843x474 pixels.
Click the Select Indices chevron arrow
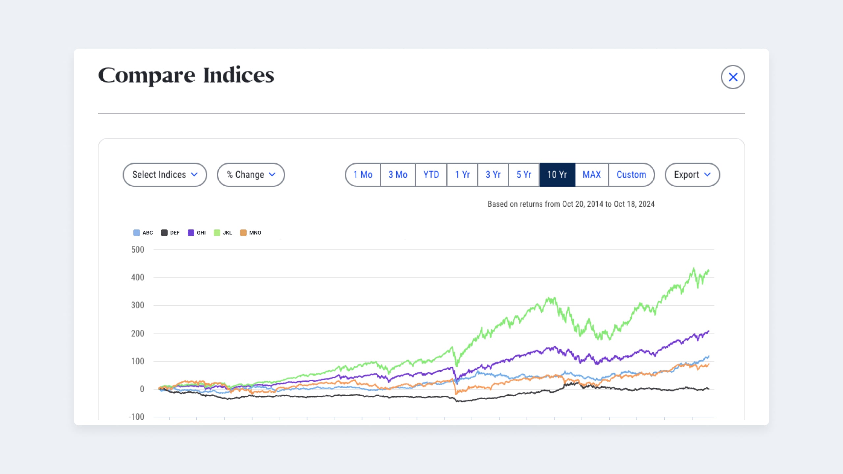(x=194, y=174)
